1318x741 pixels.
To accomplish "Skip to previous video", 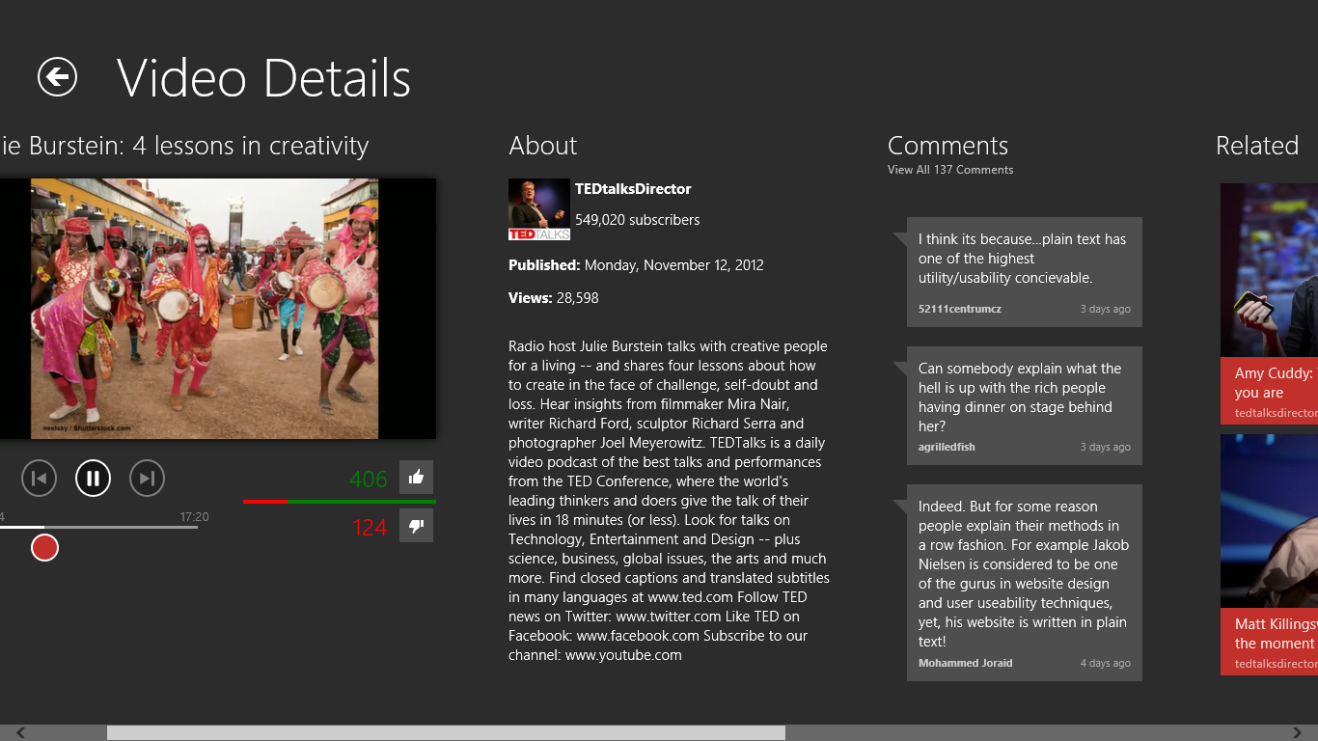I will (40, 478).
